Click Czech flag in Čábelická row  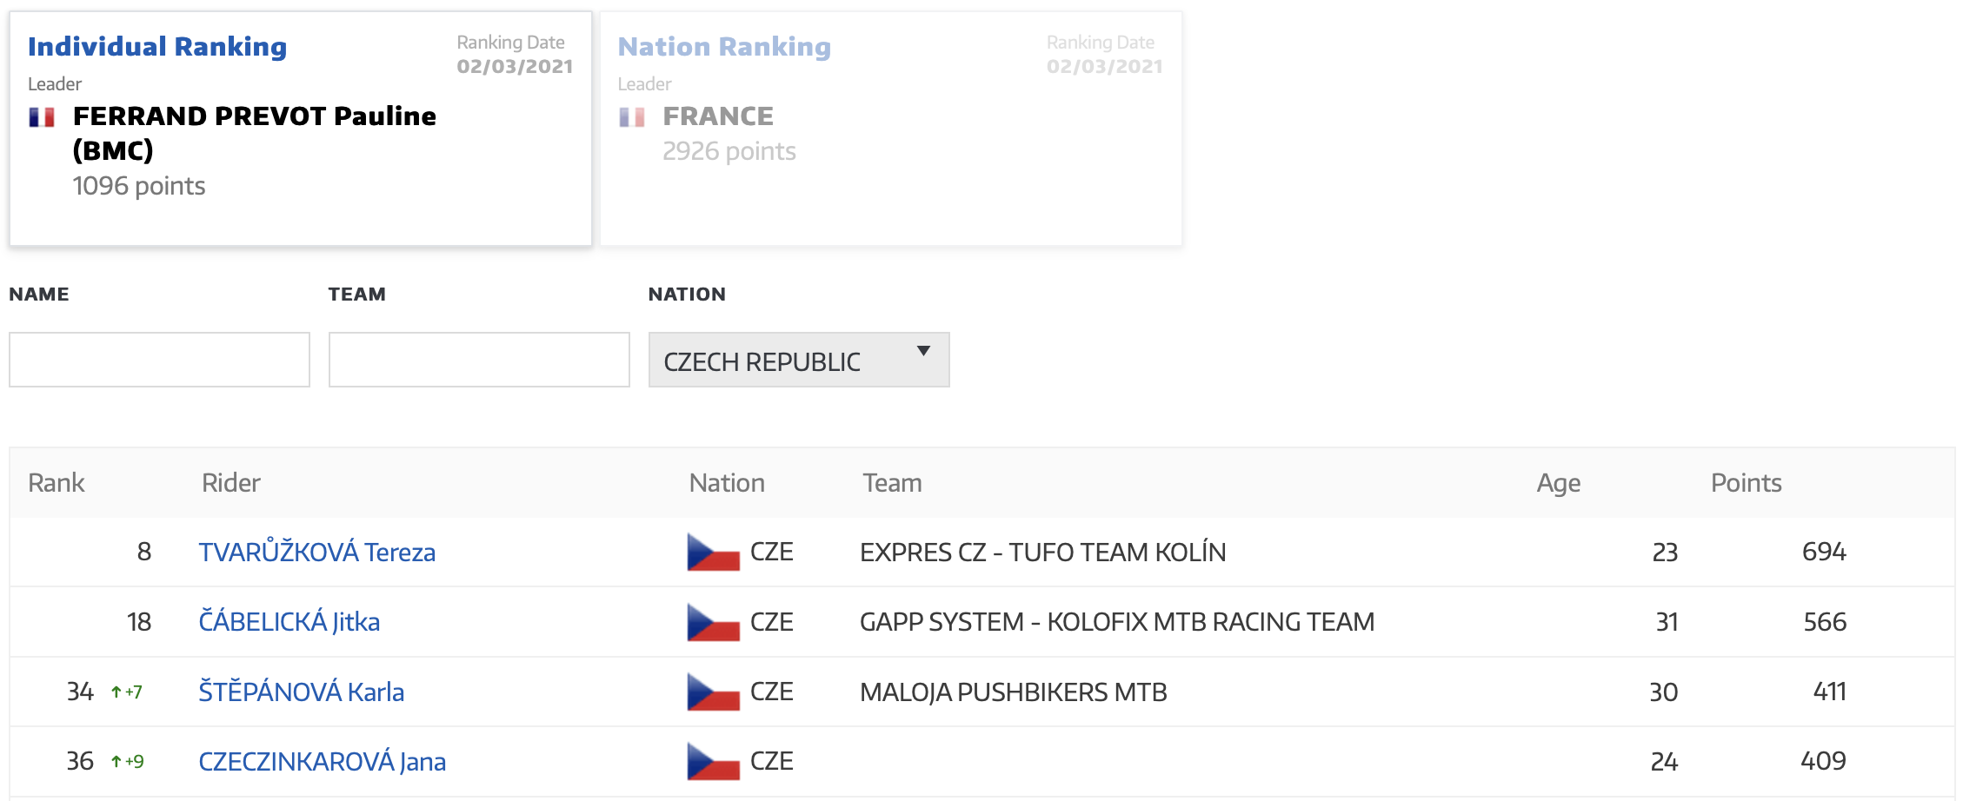pyautogui.click(x=713, y=622)
